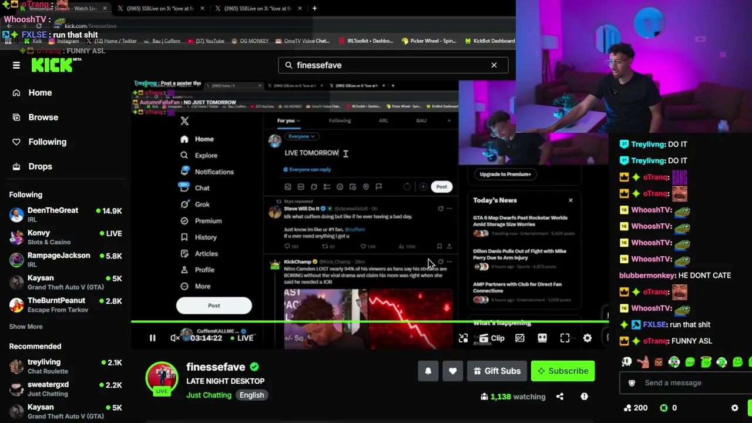
Task: Open the Kick hamburger menu
Action: tap(16, 65)
